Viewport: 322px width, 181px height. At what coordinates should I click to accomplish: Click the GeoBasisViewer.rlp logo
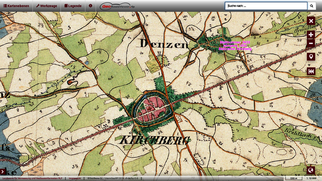[117, 6]
